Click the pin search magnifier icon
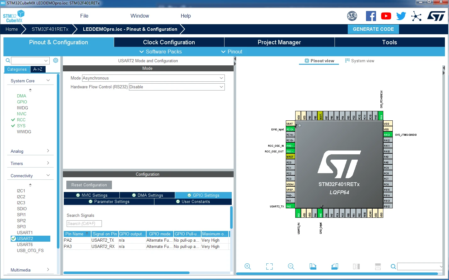The height and width of the screenshot is (280, 449). click(393, 266)
